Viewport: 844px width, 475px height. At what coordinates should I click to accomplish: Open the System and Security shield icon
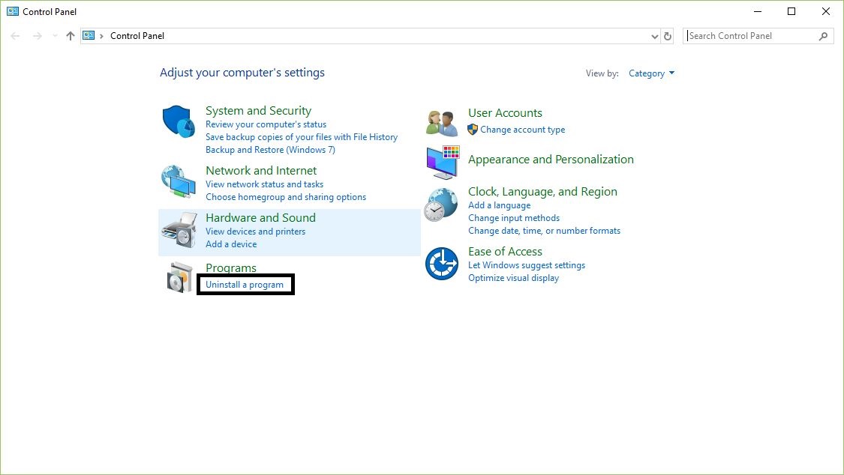click(178, 121)
